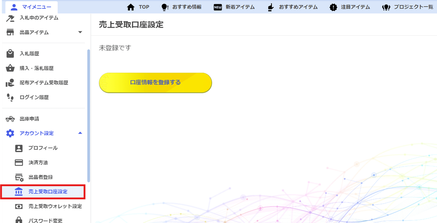Click the footprints icon for ログイン履歴
Image resolution: width=437 pixels, height=223 pixels.
pos(10,97)
